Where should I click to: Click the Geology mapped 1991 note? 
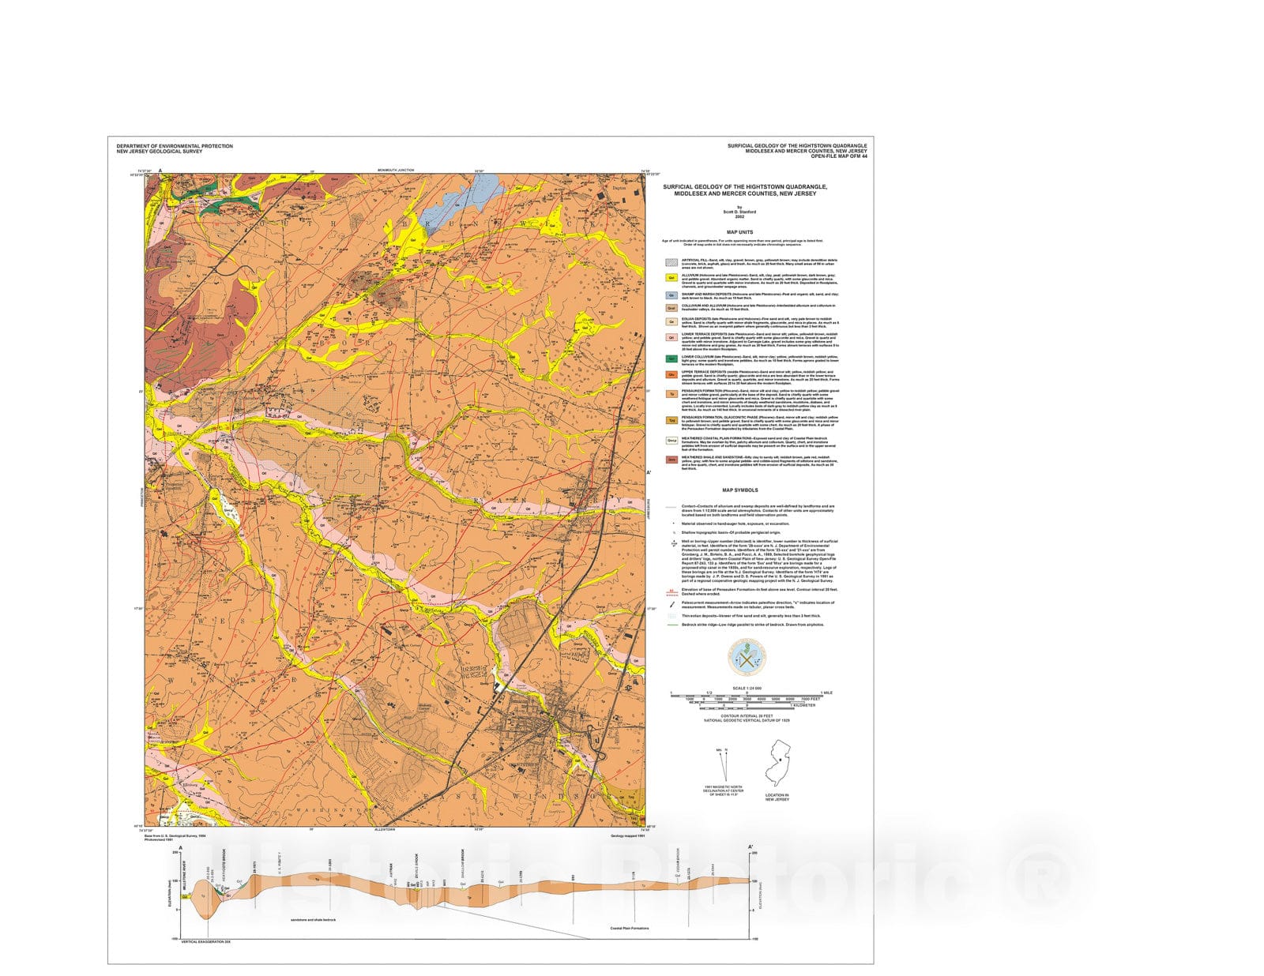pos(628,835)
